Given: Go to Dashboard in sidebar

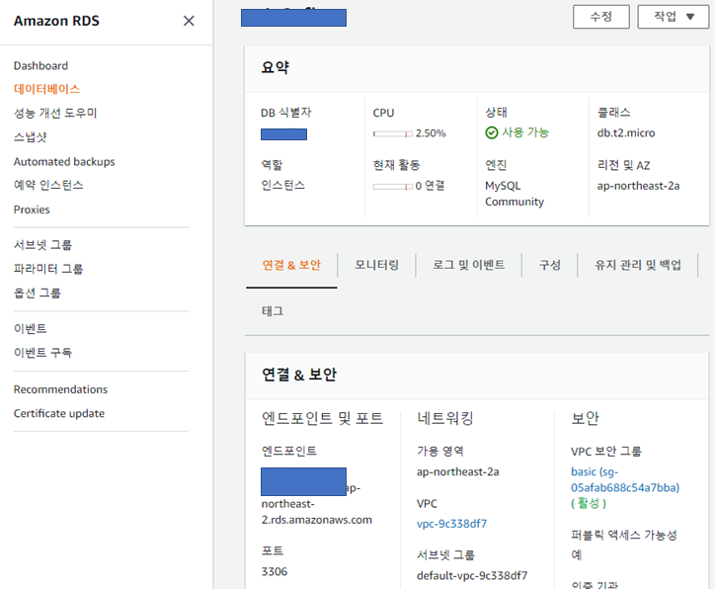Looking at the screenshot, I should click(x=40, y=65).
